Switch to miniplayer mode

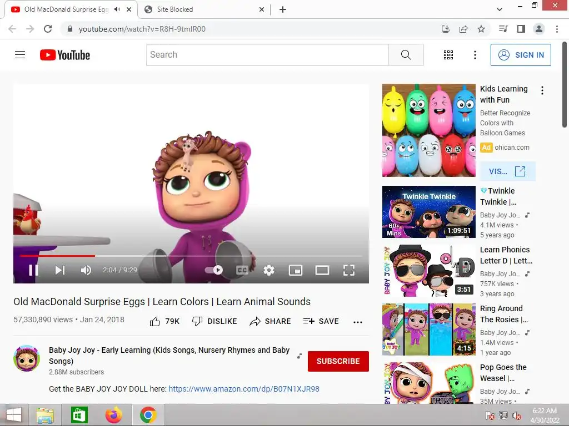[x=296, y=270]
